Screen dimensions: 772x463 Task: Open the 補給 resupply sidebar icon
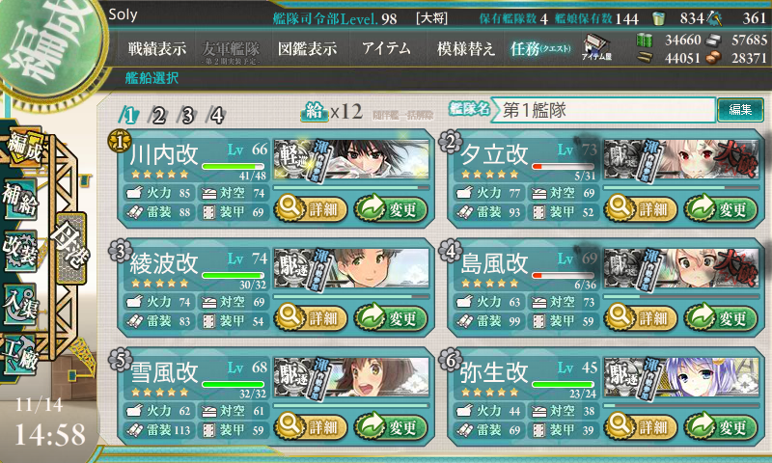pos(20,200)
